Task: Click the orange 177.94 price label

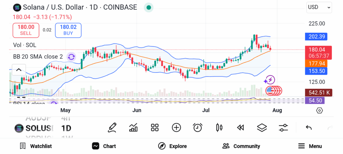Action: coord(316,63)
